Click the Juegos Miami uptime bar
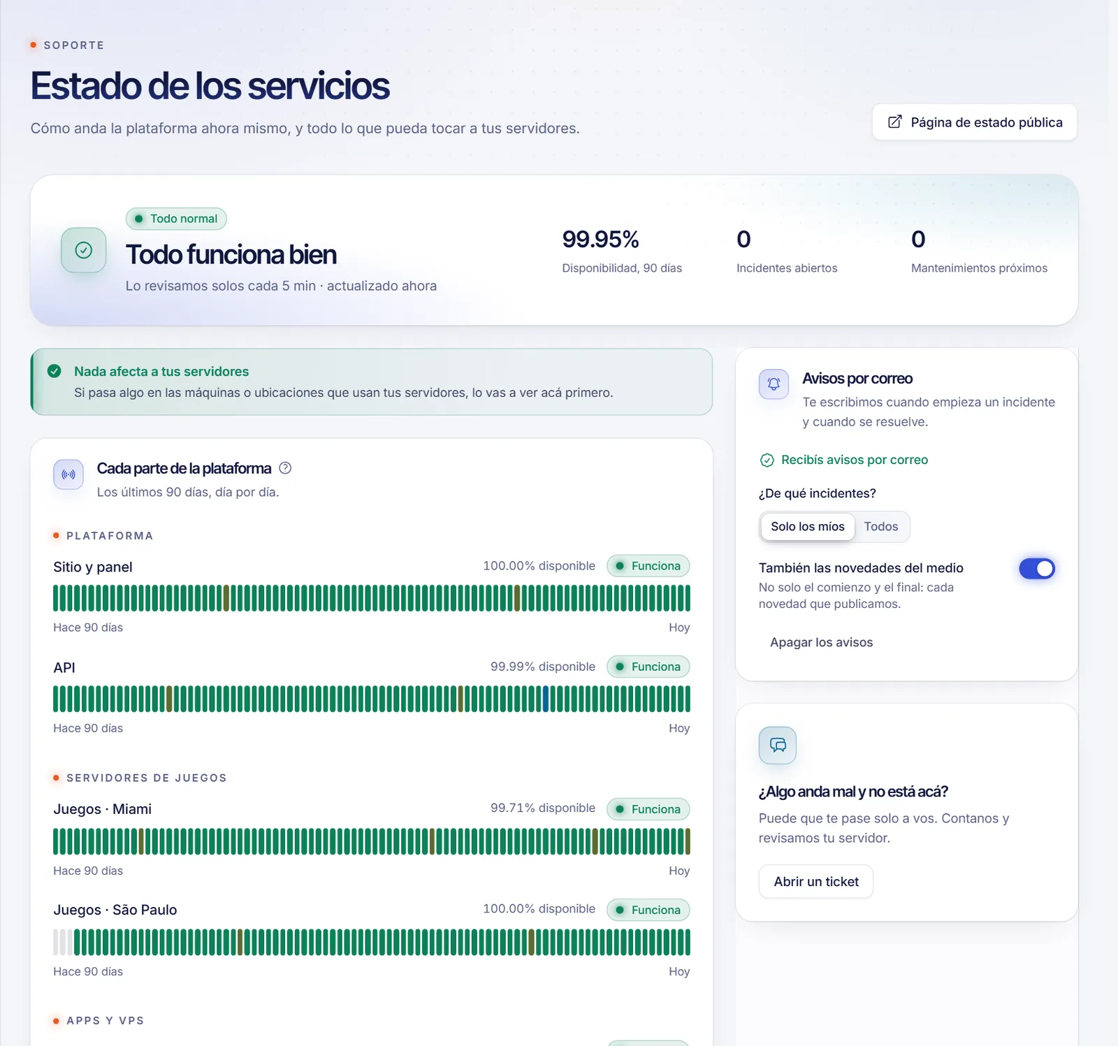 [372, 841]
